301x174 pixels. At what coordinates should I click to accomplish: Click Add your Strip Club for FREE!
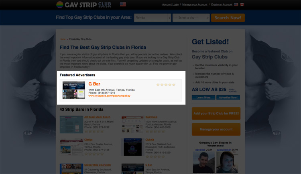click(216, 113)
